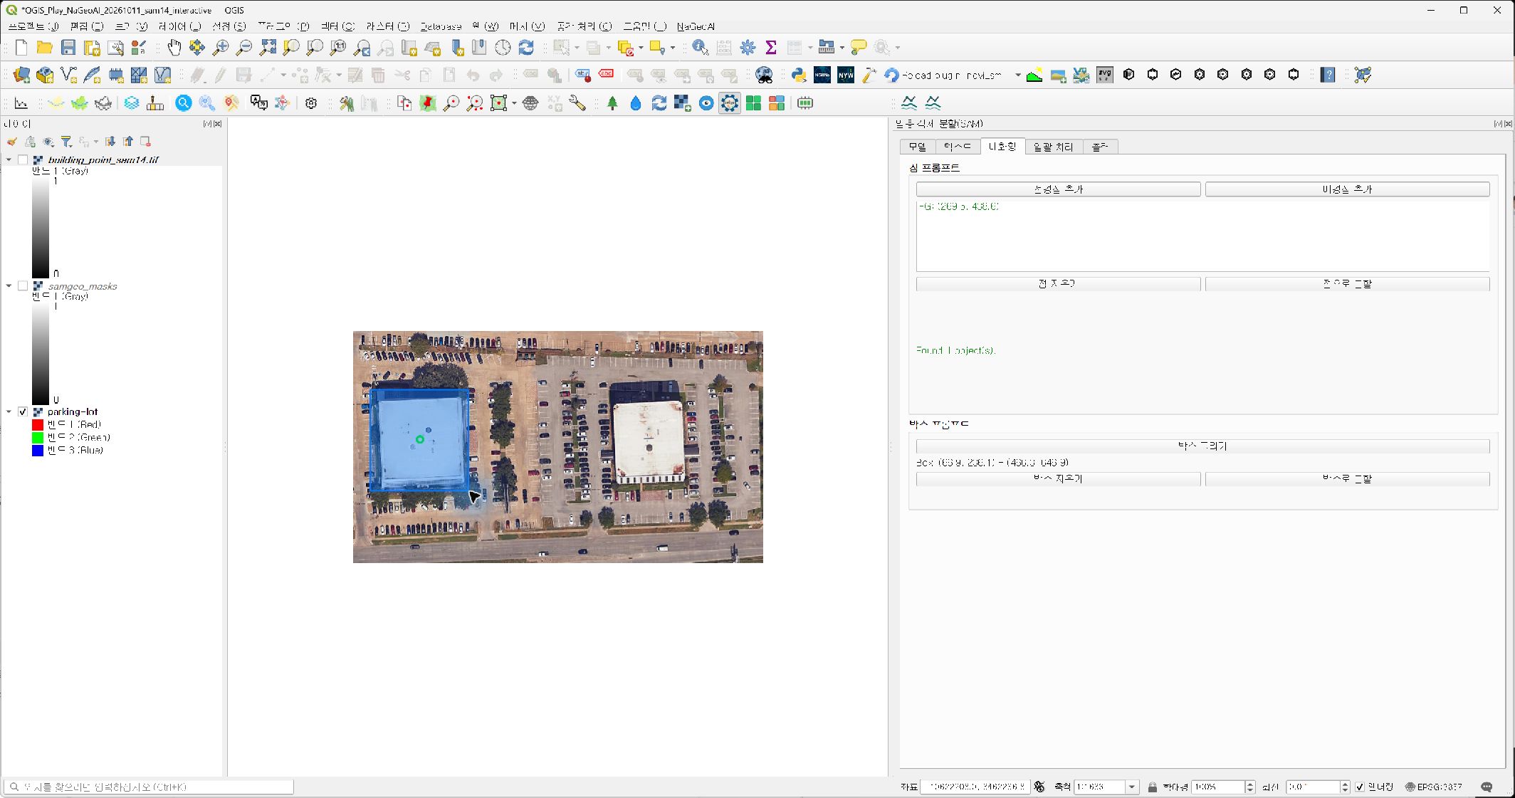
Task: Open the Plugin Reloader dropdown arrow
Action: point(1017,75)
